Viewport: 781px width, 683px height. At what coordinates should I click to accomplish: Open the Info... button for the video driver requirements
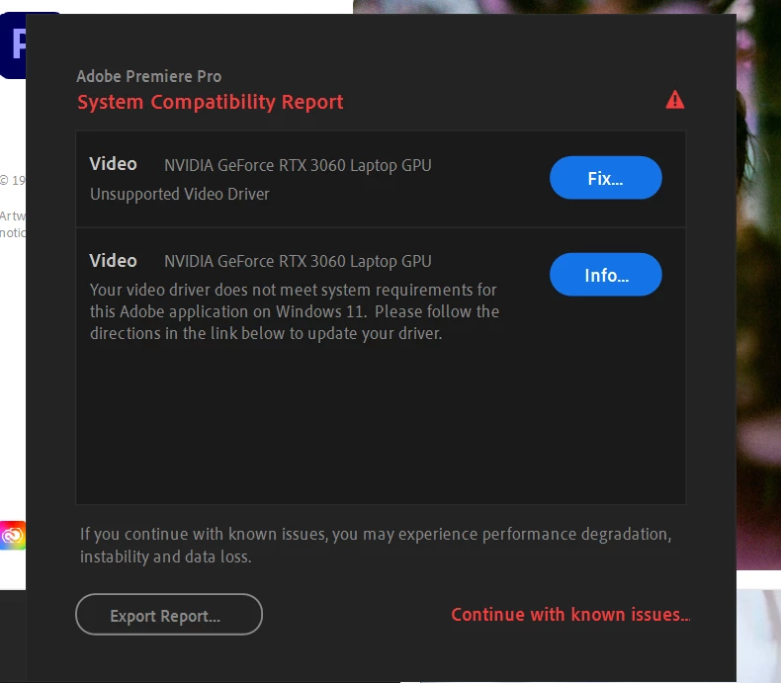pos(605,275)
